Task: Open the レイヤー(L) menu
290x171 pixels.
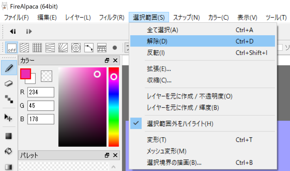Action: coord(78,18)
